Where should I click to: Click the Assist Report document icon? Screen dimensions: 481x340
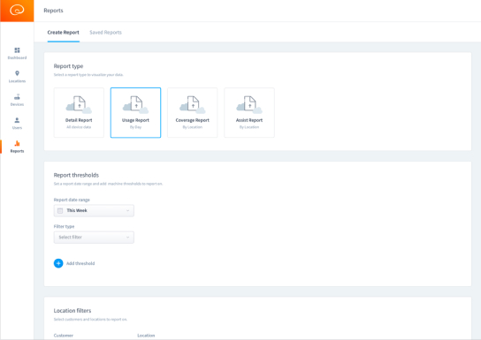(249, 104)
